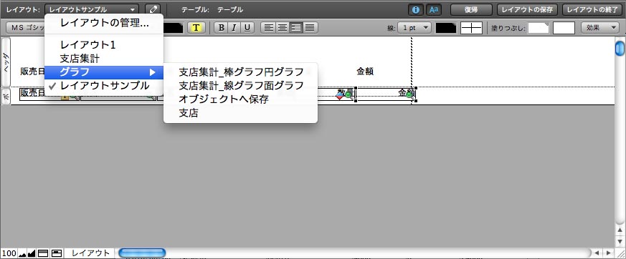Open the black text color swatch
This screenshot has height=259, width=626.
click(x=174, y=27)
